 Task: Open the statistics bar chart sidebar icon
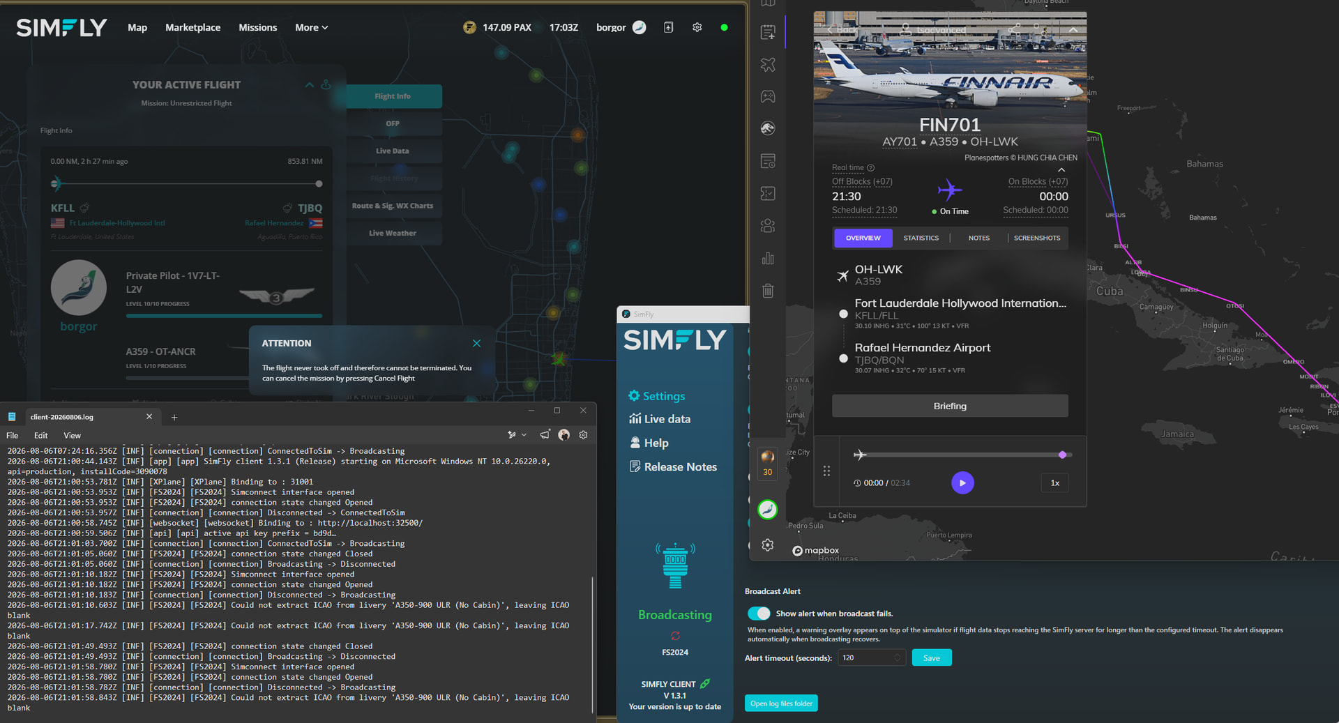click(x=768, y=258)
